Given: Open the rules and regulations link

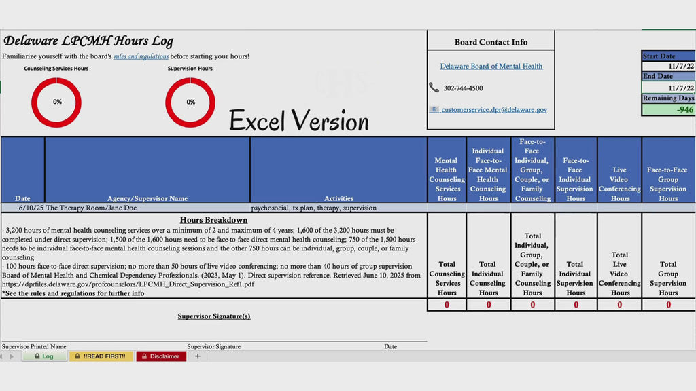Looking at the screenshot, I should click(141, 56).
